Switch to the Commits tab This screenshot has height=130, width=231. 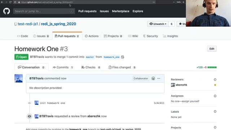click(x=63, y=68)
